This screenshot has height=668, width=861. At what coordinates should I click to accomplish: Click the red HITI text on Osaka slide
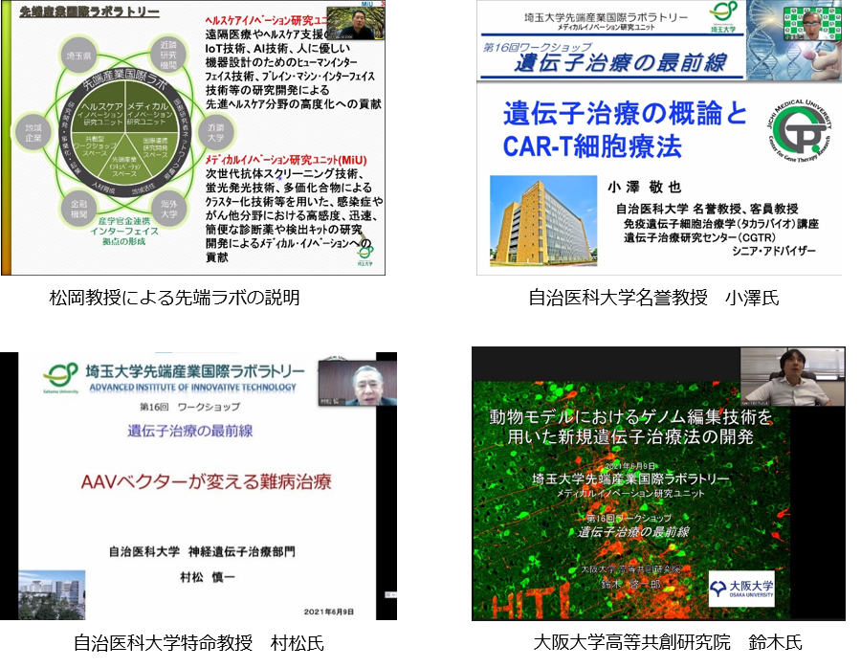pyautogui.click(x=531, y=600)
